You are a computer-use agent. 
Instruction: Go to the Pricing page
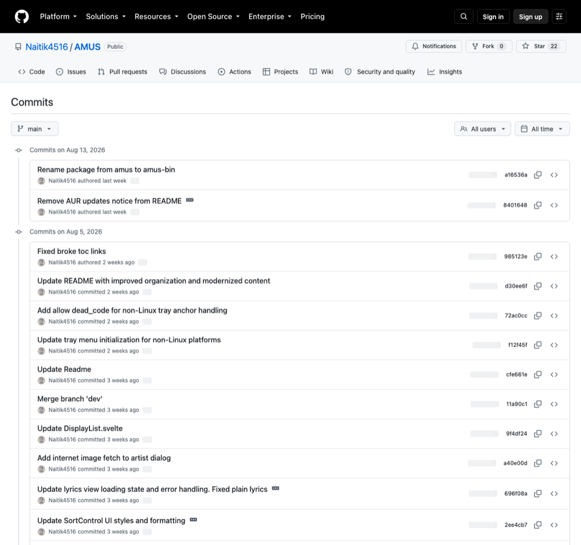tap(313, 17)
